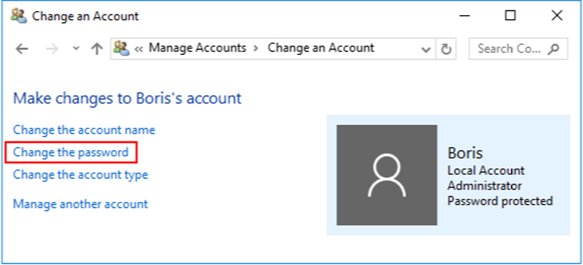This screenshot has width=583, height=265.
Task: Open Manage another account link
Action: pos(80,205)
